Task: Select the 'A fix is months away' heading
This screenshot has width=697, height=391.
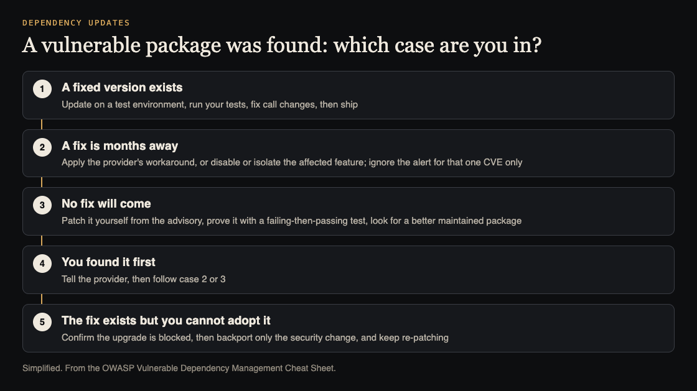Action: 119,146
